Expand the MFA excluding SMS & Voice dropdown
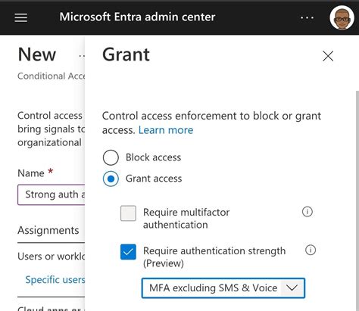This screenshot has height=311, width=359. (x=223, y=288)
